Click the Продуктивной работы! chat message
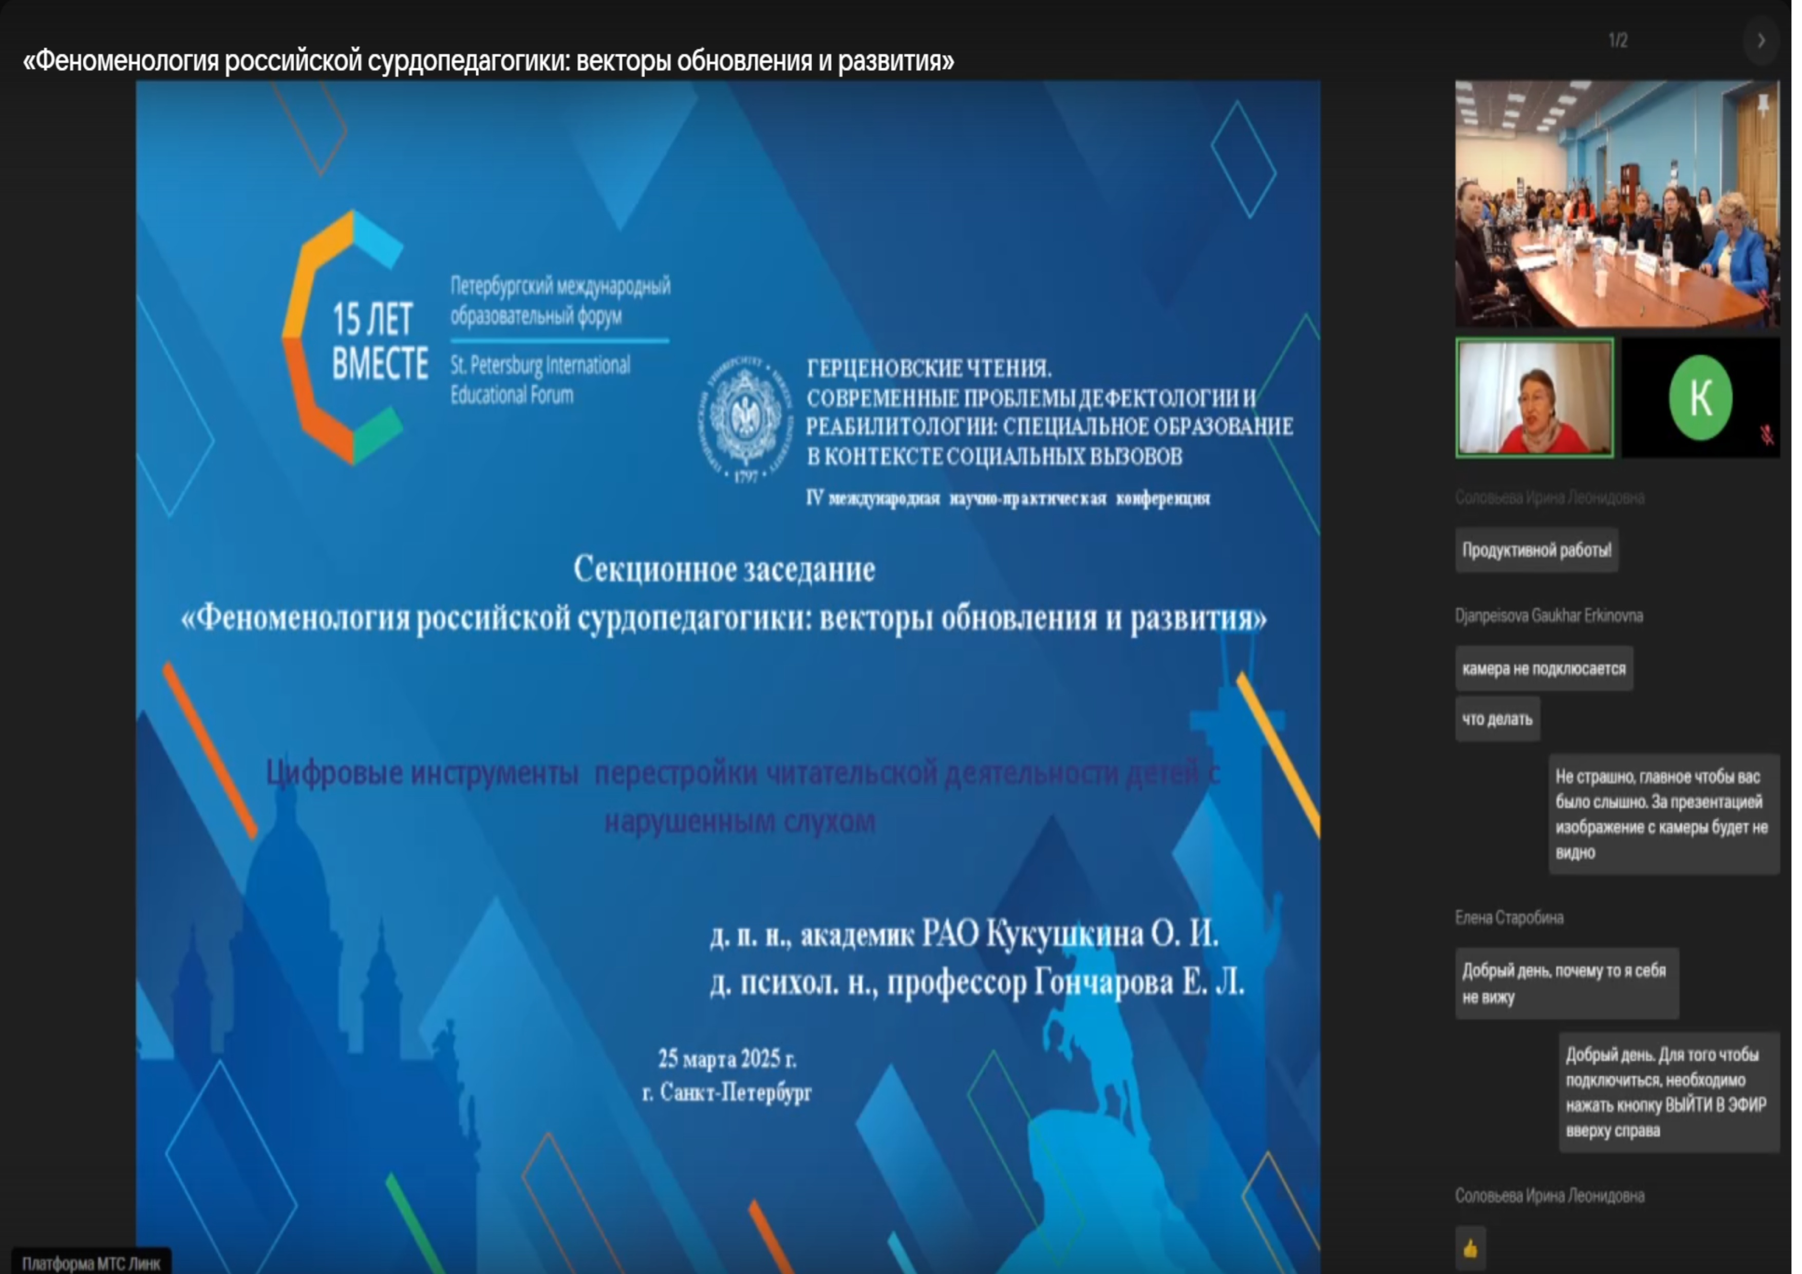Viewport: 1802px width, 1274px height. click(x=1536, y=550)
